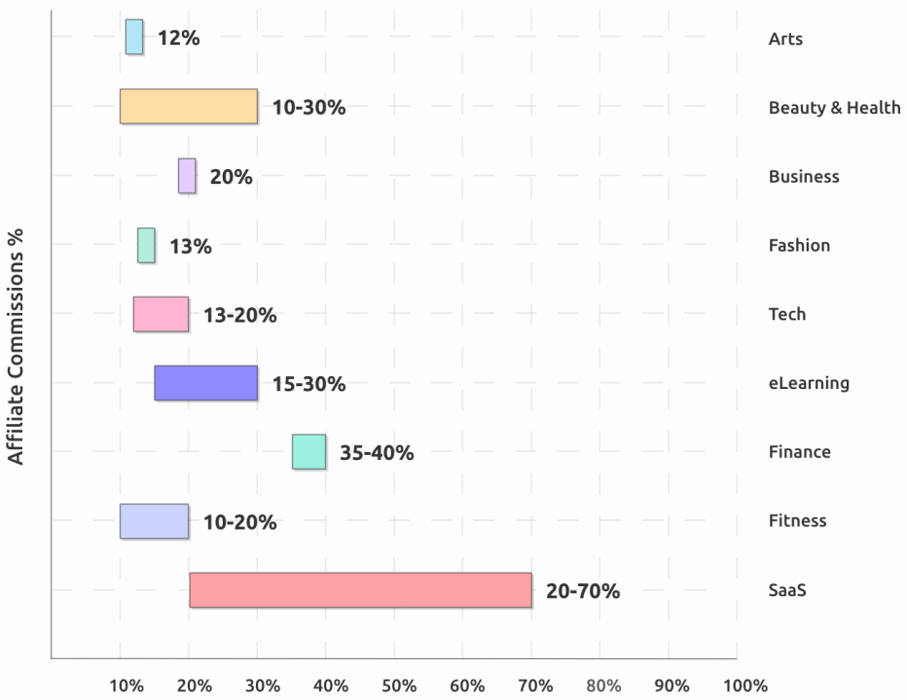The height and width of the screenshot is (700, 907).
Task: Click the purple eLearning bar
Action: (205, 383)
